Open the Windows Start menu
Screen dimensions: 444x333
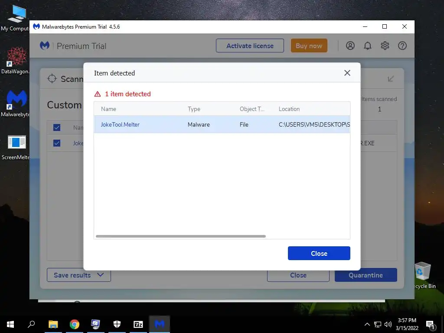(10, 324)
